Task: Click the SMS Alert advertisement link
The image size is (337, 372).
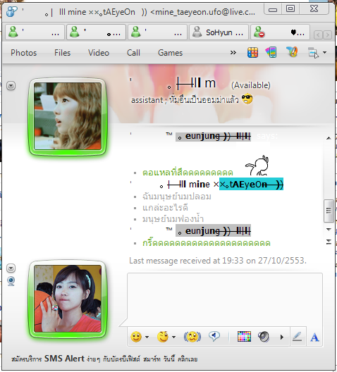Action: 104,359
